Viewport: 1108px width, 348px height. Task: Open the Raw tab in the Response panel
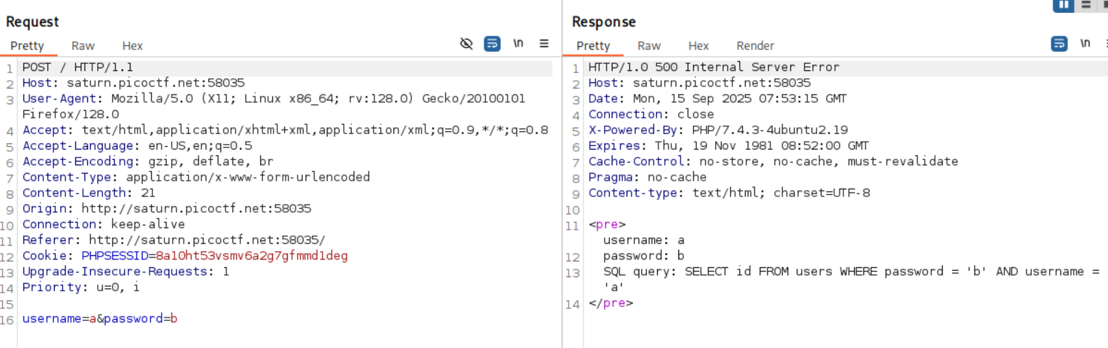(x=649, y=46)
